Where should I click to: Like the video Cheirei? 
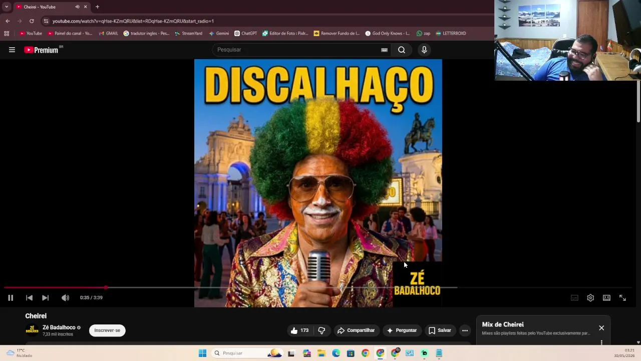pyautogui.click(x=299, y=330)
